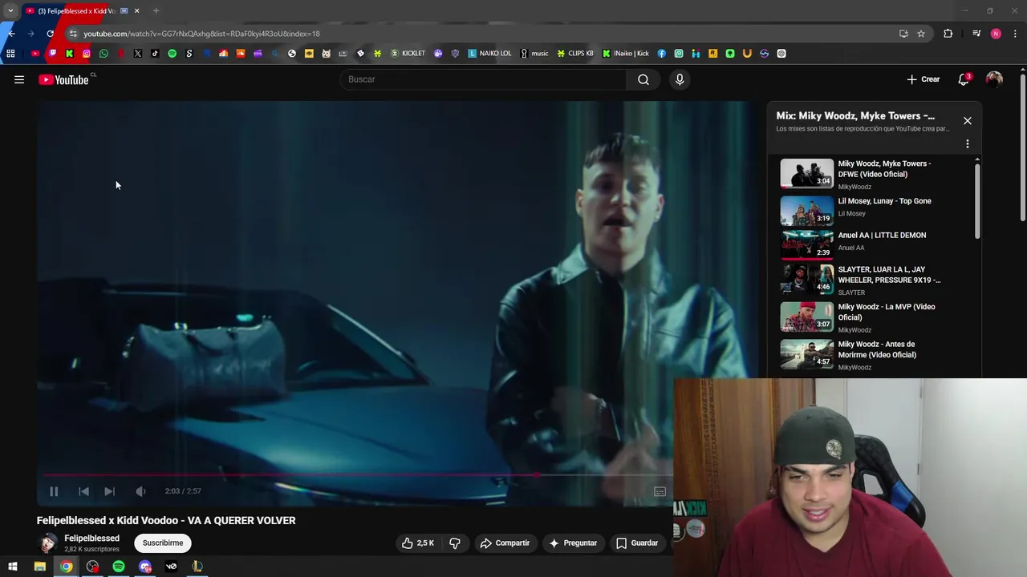The height and width of the screenshot is (577, 1027).
Task: Share the video via Compartir
Action: point(505,543)
